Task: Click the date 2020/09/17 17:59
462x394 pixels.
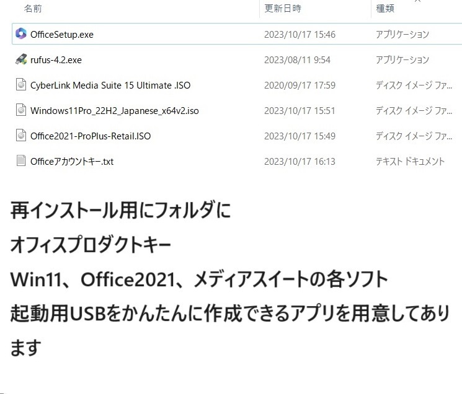Action: pos(300,85)
